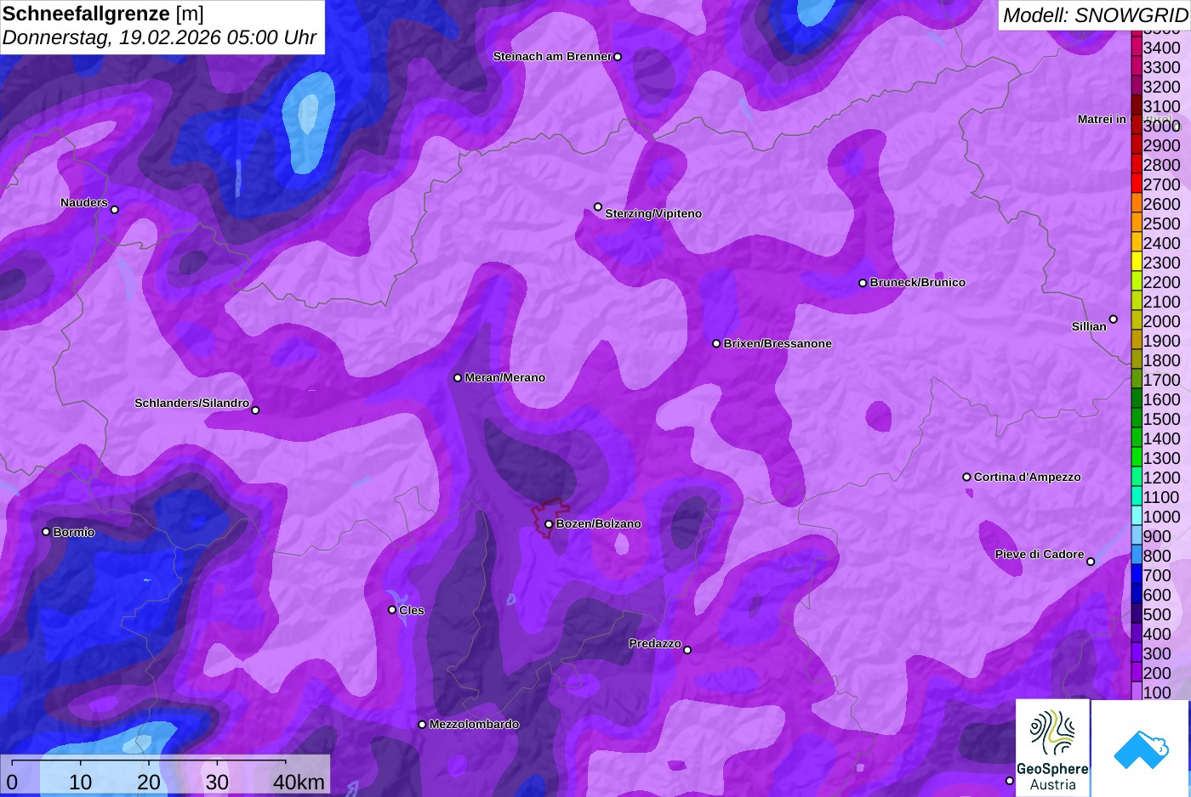Click the Sillian town label

1089,327
